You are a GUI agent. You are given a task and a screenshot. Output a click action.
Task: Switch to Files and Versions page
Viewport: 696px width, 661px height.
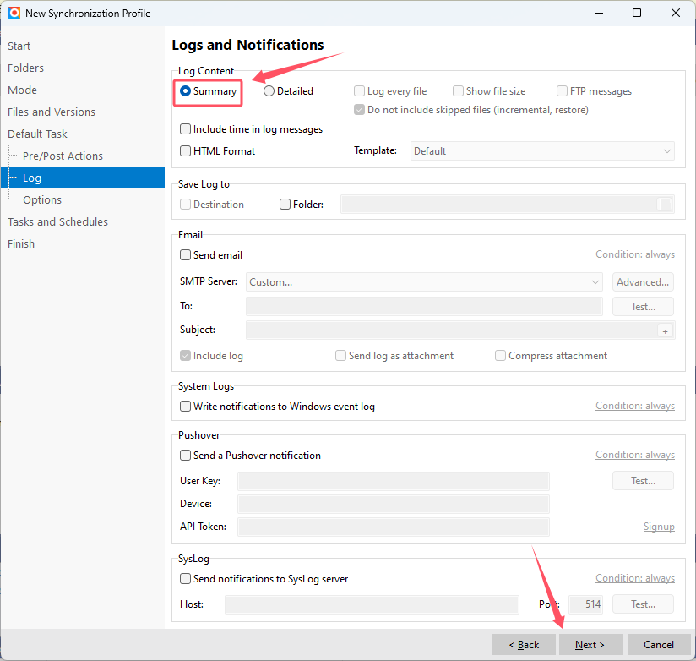(x=52, y=112)
